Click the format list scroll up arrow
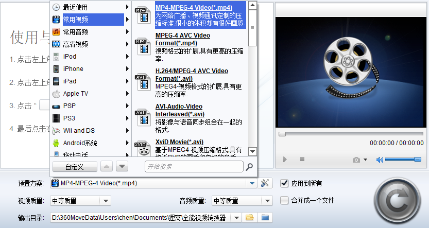The image size is (429, 228). (x=252, y=5)
